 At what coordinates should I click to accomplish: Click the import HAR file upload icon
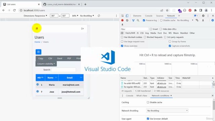pos(203,20)
